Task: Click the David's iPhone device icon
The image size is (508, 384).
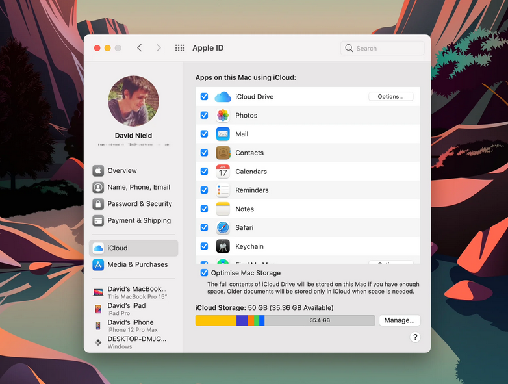Action: 98,326
